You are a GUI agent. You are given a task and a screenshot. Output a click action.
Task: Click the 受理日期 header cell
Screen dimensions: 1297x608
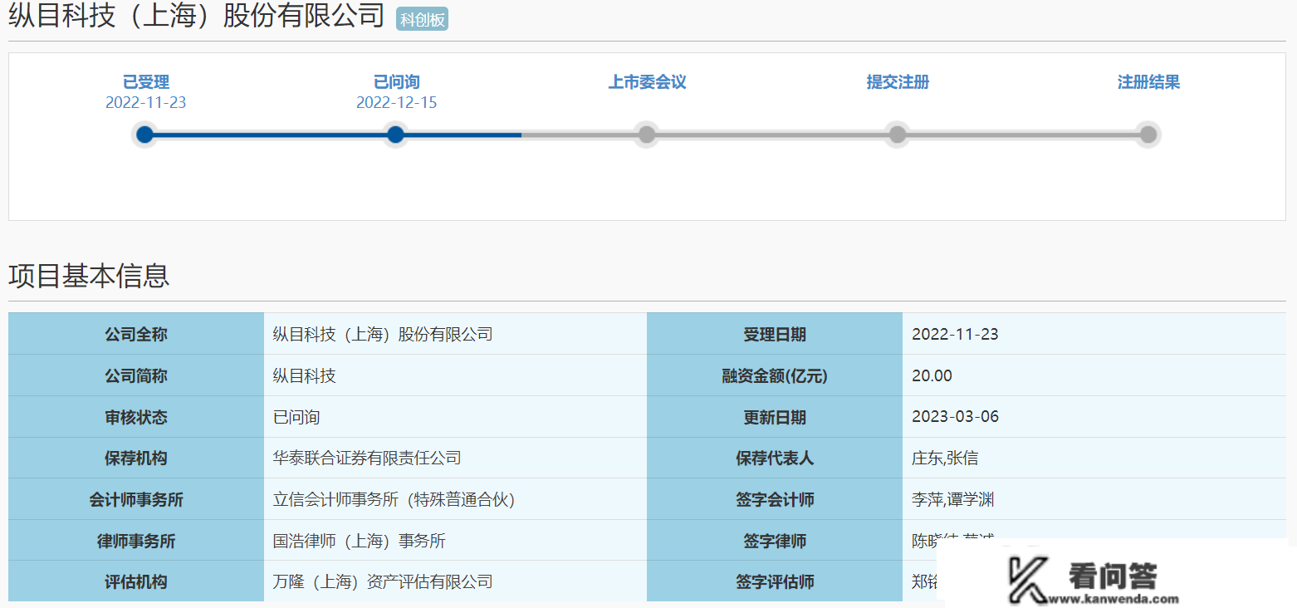(775, 334)
